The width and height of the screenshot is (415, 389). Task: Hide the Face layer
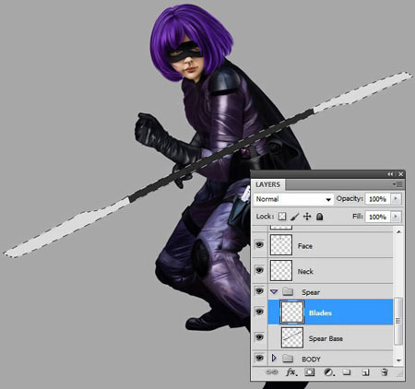pyautogui.click(x=260, y=245)
